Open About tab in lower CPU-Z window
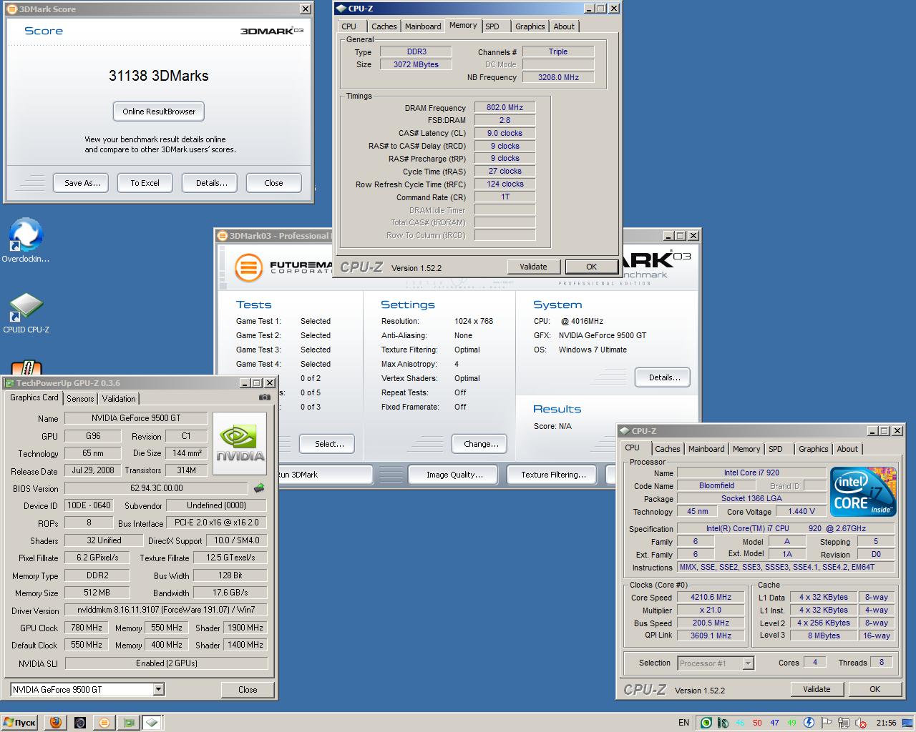916x732 pixels. [x=847, y=449]
